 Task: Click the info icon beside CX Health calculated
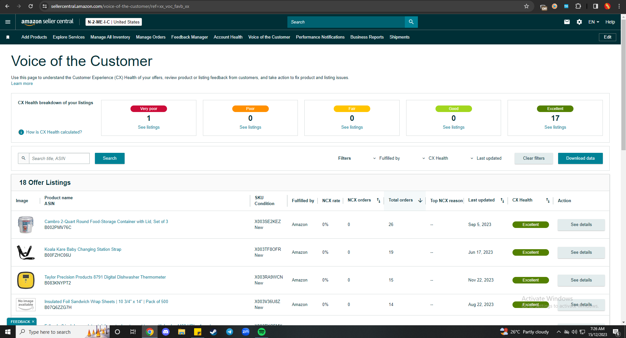pos(21,132)
